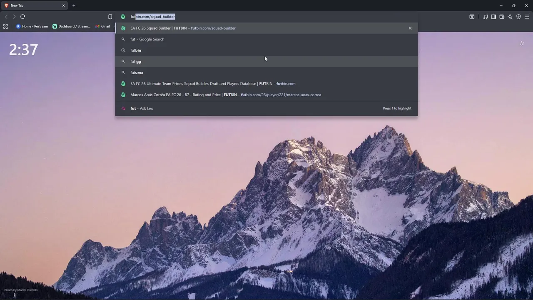The width and height of the screenshot is (533, 300).
Task: Click the Photo by Marek Piwnicki credit
Action: tap(21, 290)
